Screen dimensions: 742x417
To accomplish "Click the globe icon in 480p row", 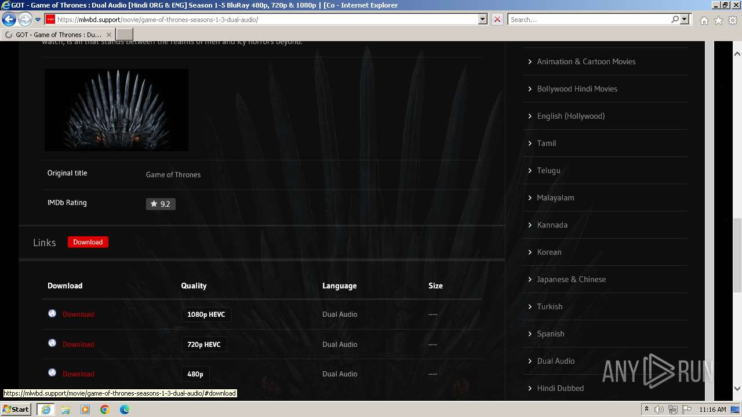I will click(x=52, y=372).
